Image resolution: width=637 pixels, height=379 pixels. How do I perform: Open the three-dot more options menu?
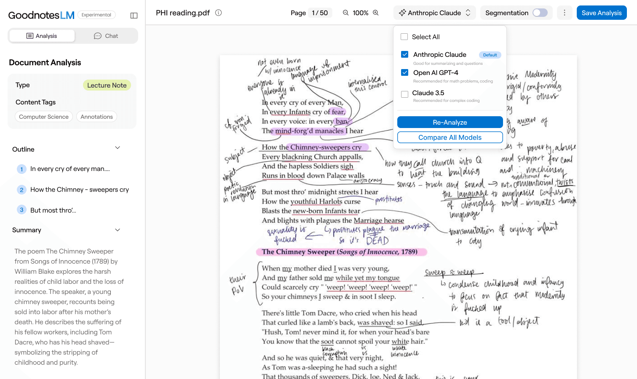click(565, 13)
